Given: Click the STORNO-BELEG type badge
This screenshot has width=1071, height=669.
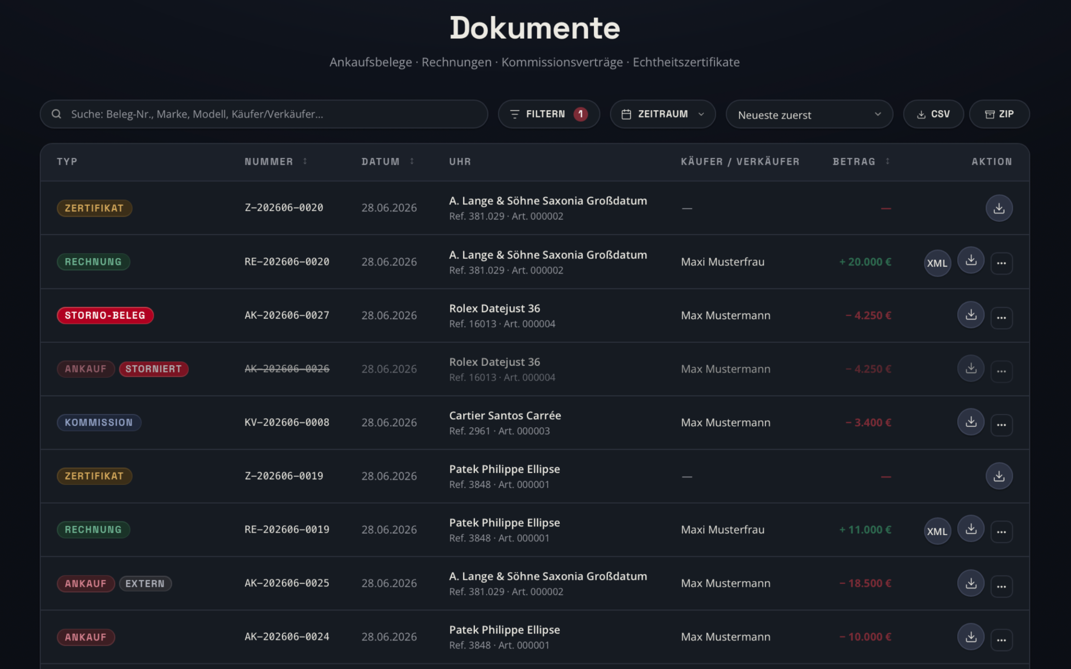Looking at the screenshot, I should click(105, 315).
